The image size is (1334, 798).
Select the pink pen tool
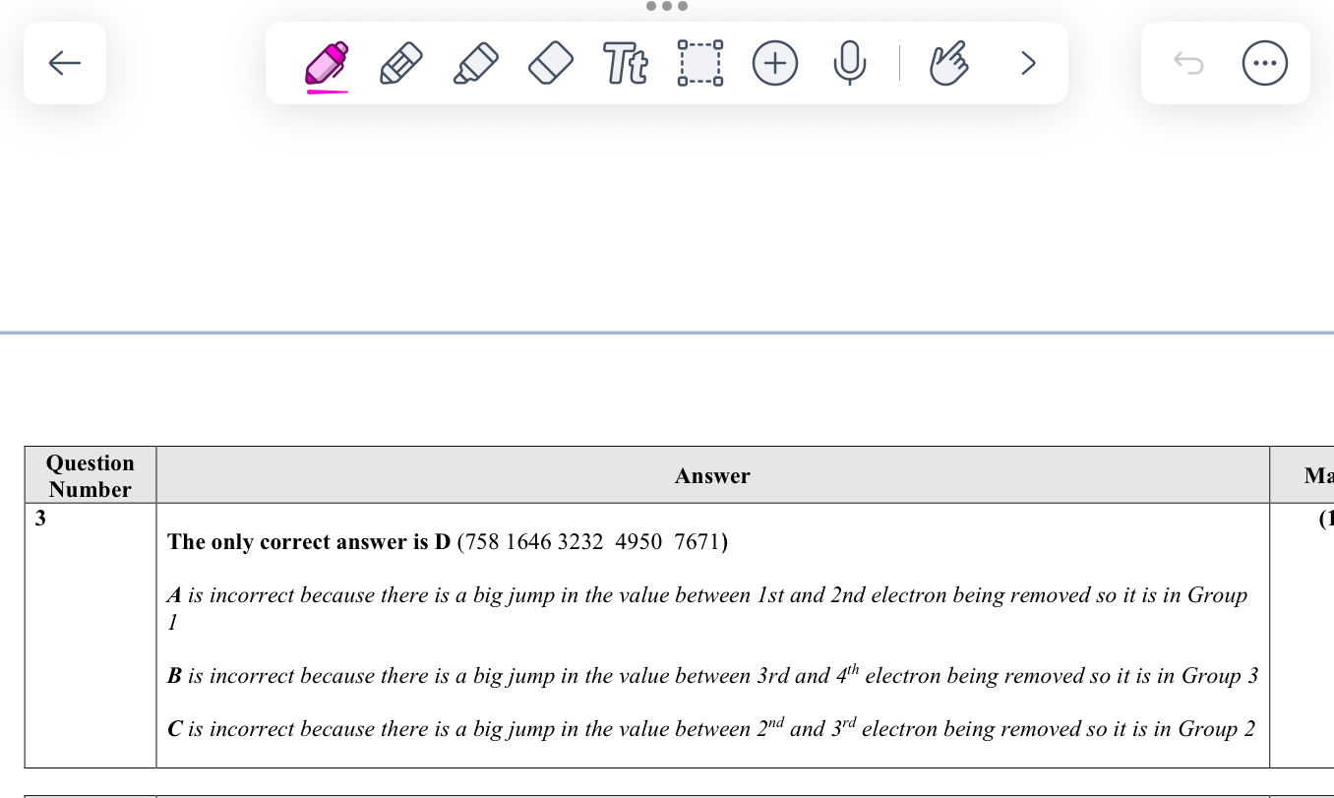coord(327,62)
